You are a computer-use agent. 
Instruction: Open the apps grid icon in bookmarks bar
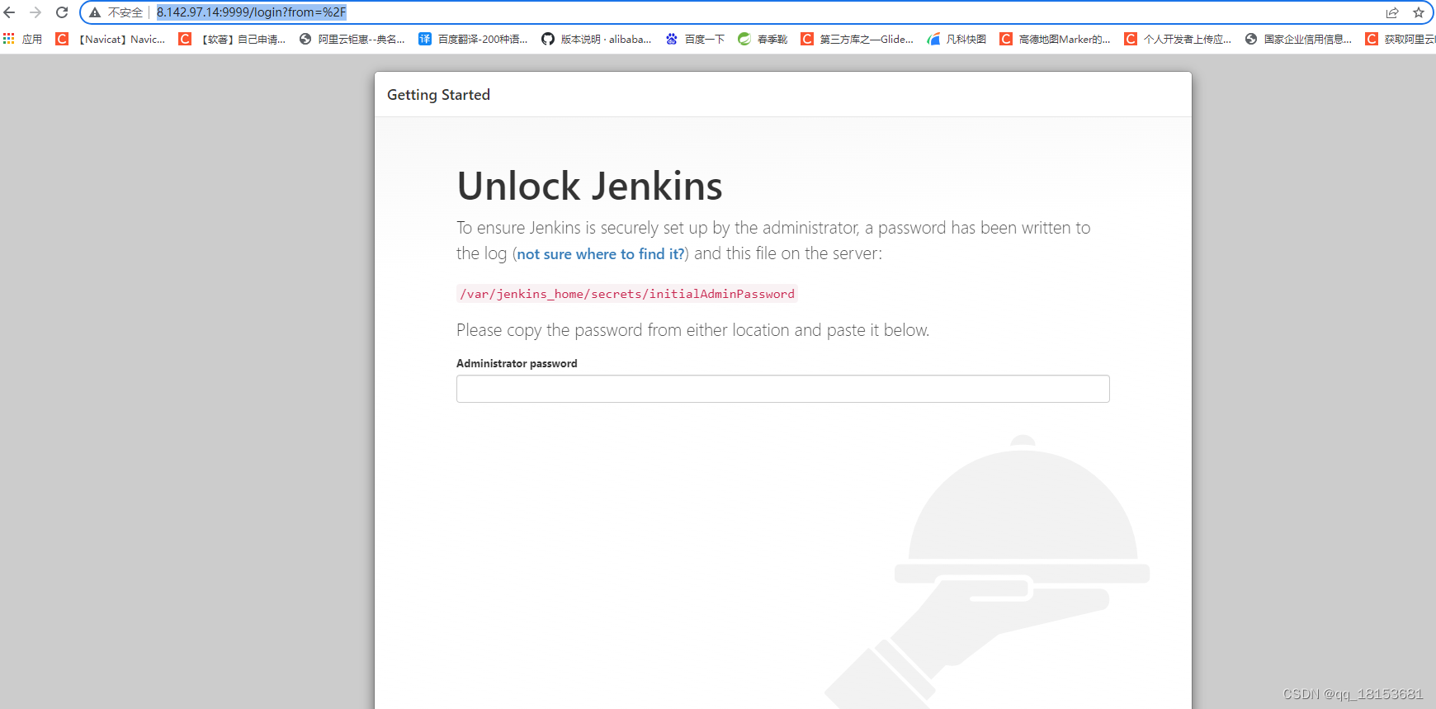tap(9, 39)
